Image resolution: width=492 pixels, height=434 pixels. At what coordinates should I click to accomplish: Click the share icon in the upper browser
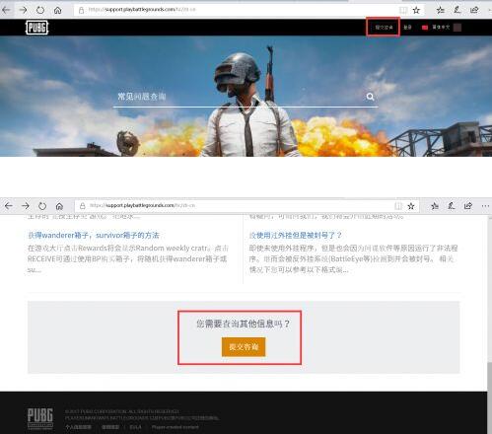(x=474, y=10)
